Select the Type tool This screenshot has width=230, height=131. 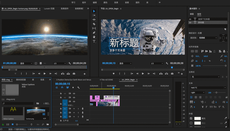coord(94,41)
